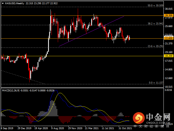Select the blue MACD line peak
The width and height of the screenshot is (174, 131).
point(56,90)
